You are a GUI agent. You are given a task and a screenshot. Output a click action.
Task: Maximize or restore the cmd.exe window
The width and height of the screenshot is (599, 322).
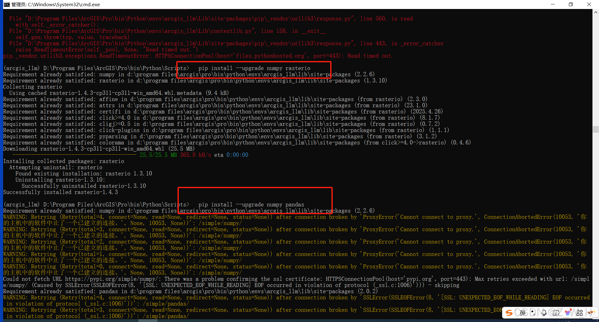click(570, 4)
